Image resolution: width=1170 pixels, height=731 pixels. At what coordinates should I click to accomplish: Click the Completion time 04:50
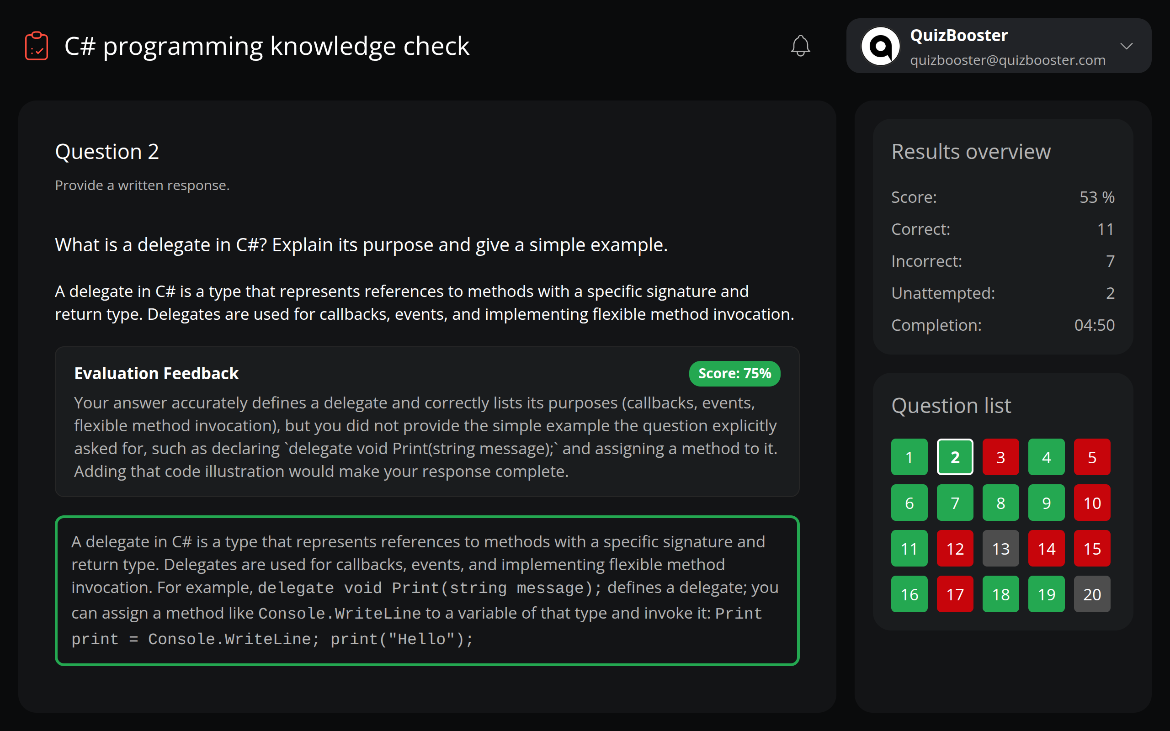coord(1094,325)
